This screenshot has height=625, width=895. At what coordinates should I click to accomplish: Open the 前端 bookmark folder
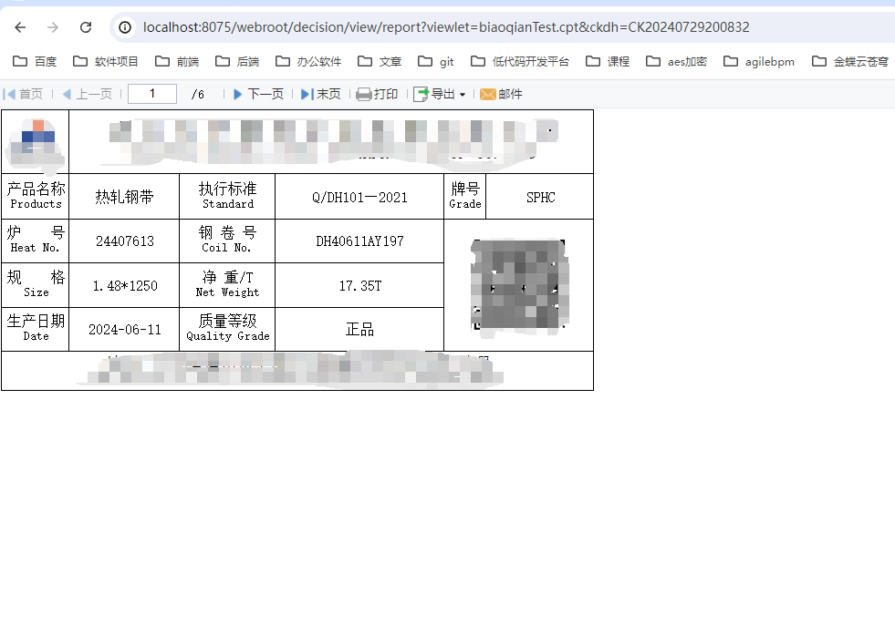(177, 62)
